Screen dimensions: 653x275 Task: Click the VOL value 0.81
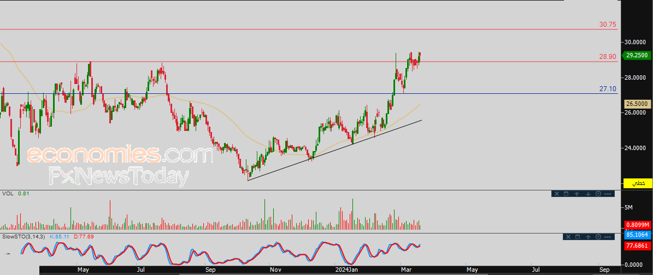point(23,194)
